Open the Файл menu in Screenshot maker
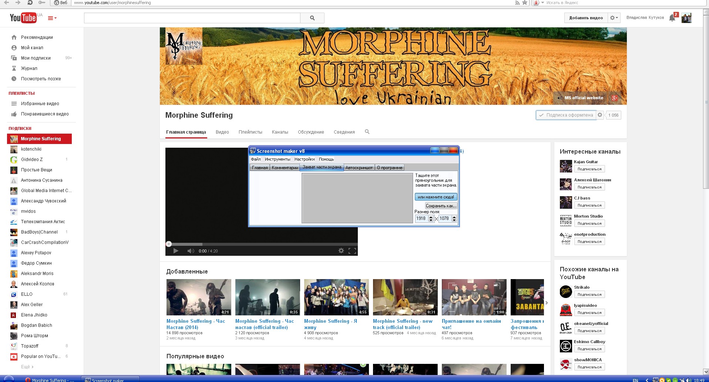 (256, 159)
